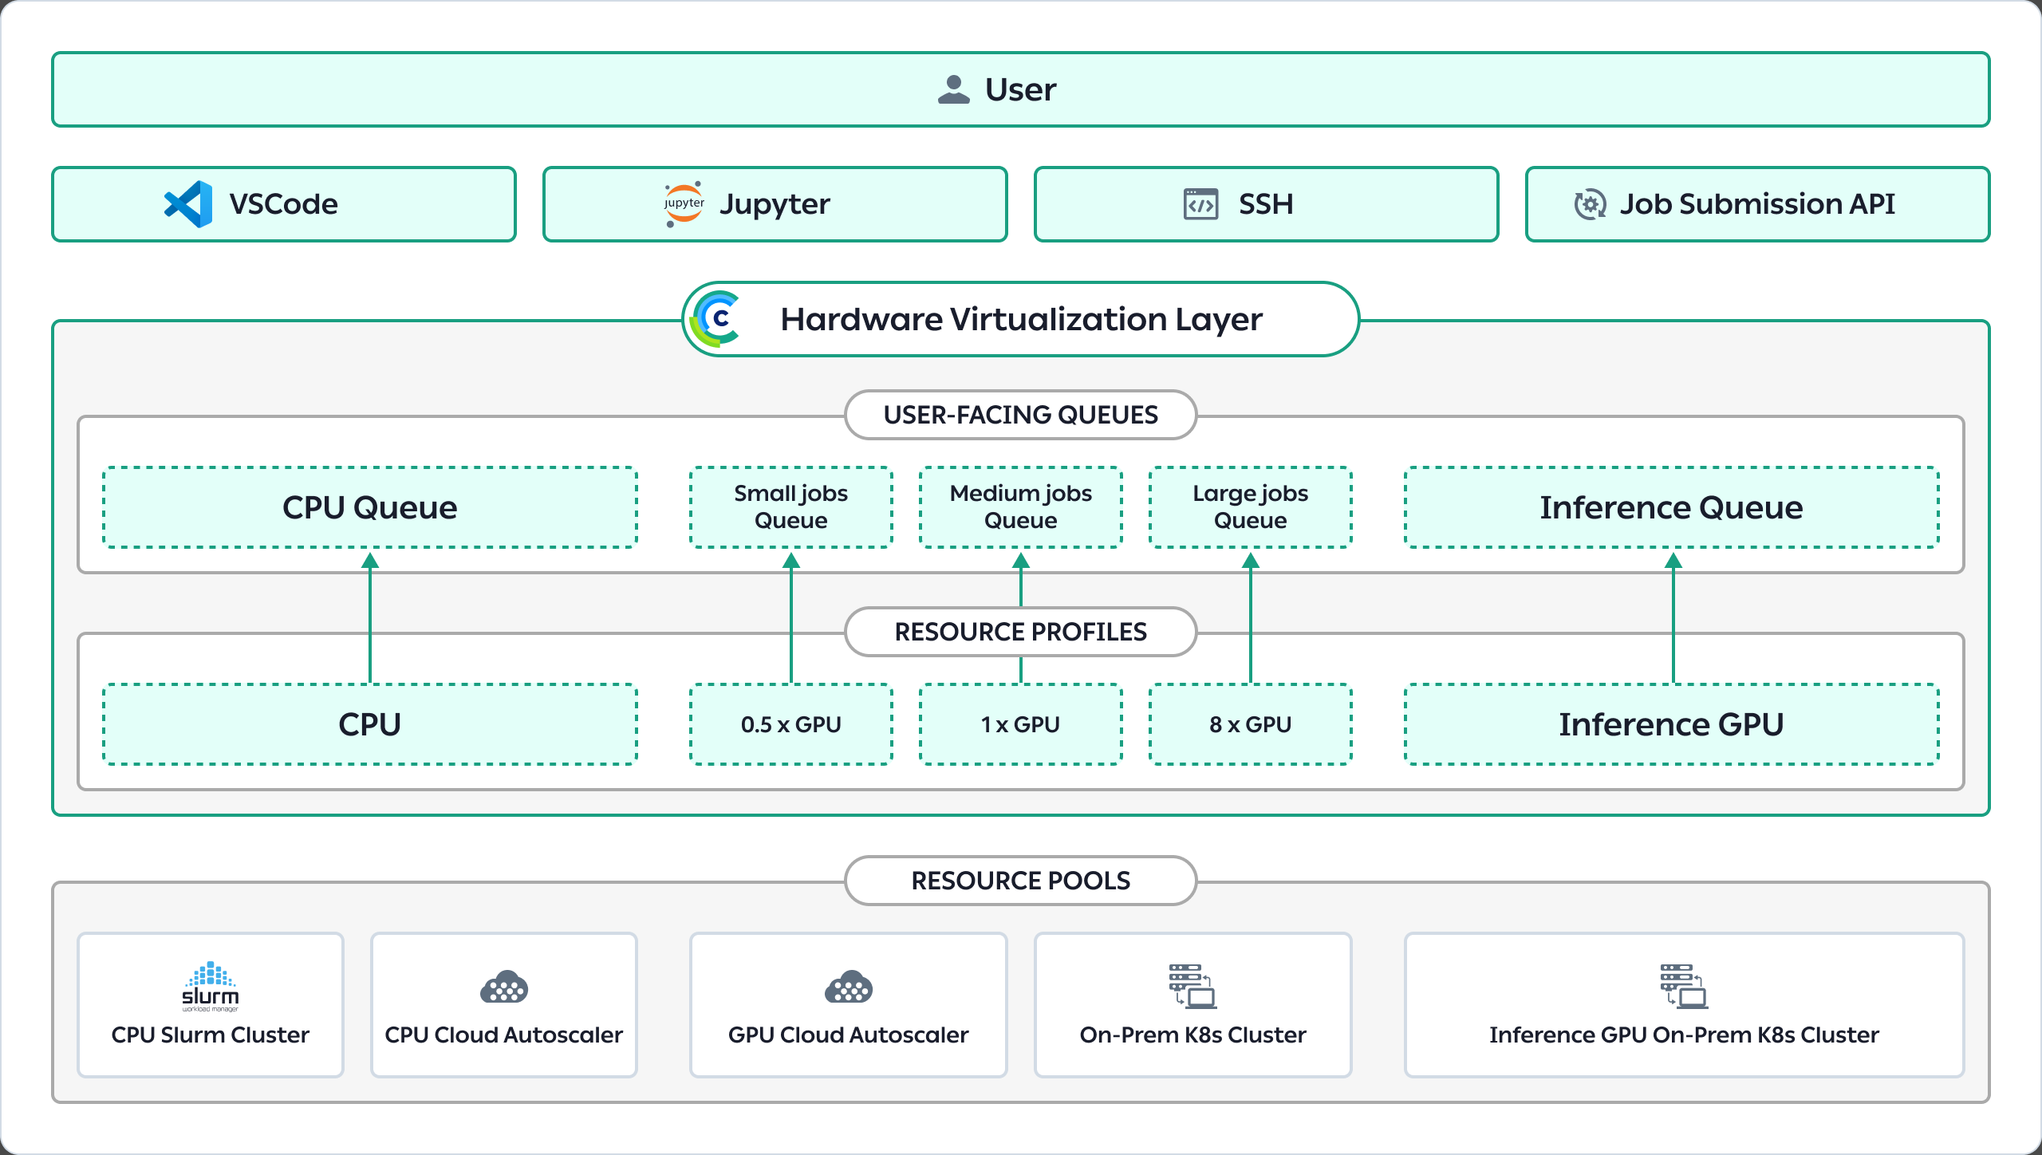The height and width of the screenshot is (1155, 2042).
Task: Select the CPU Queue box
Action: [370, 507]
